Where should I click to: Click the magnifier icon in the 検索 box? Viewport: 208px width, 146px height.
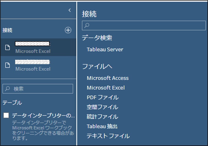tap(8, 89)
